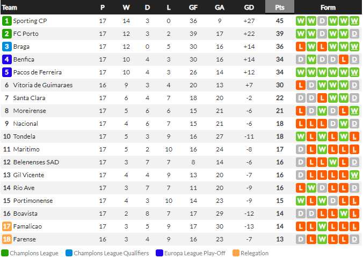Click Famalicao's orange position 17 badge

[x=7, y=226]
